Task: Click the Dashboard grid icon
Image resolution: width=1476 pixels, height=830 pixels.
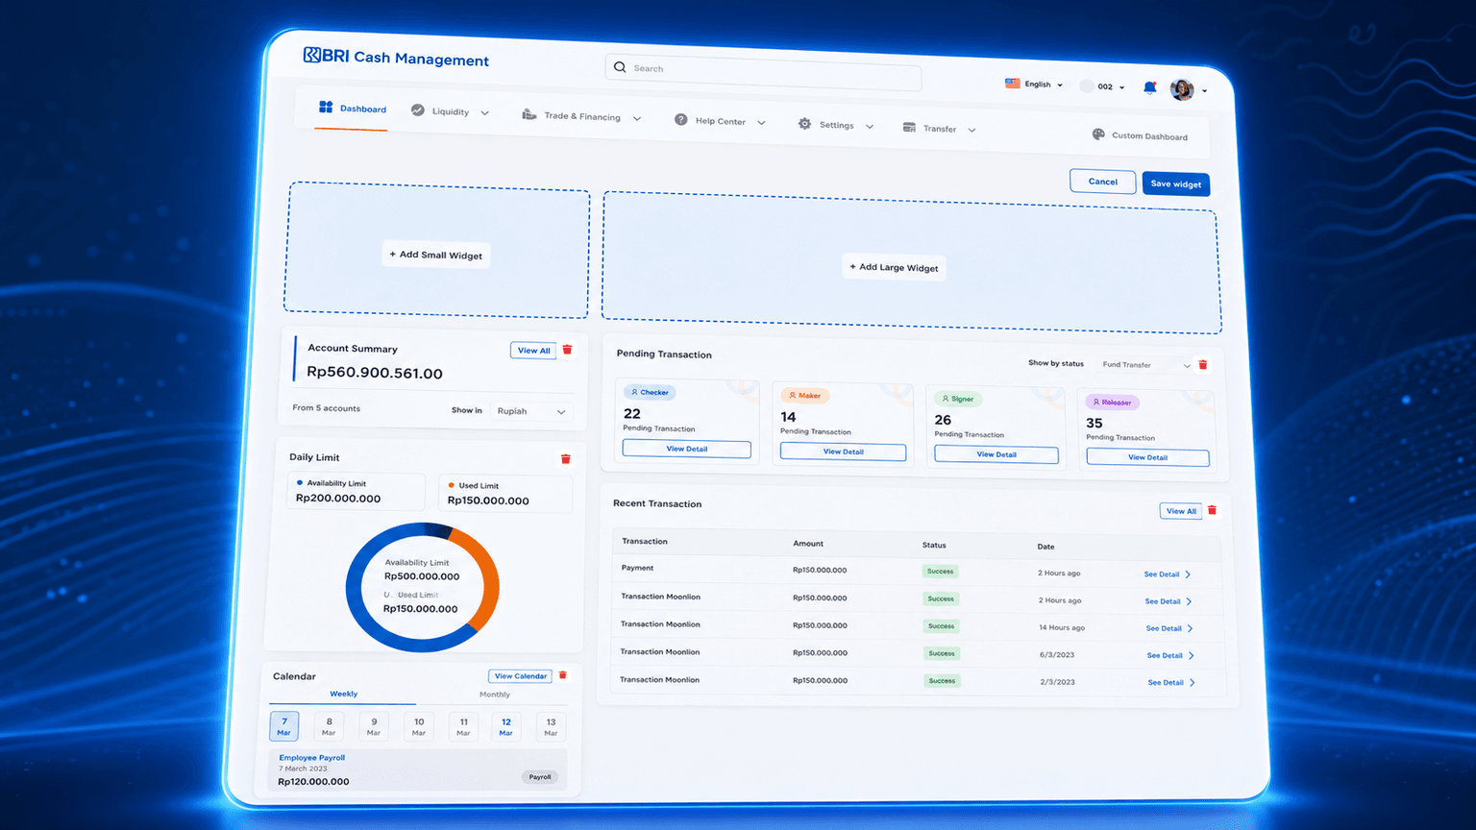Action: 326,107
